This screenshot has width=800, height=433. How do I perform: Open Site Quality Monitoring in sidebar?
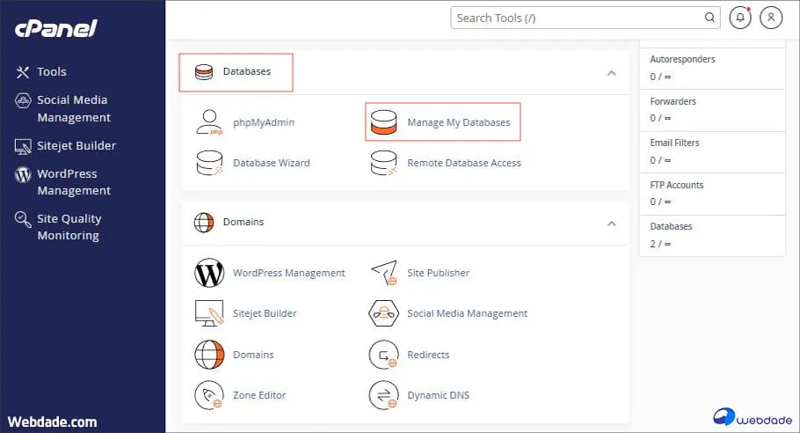[x=69, y=227]
